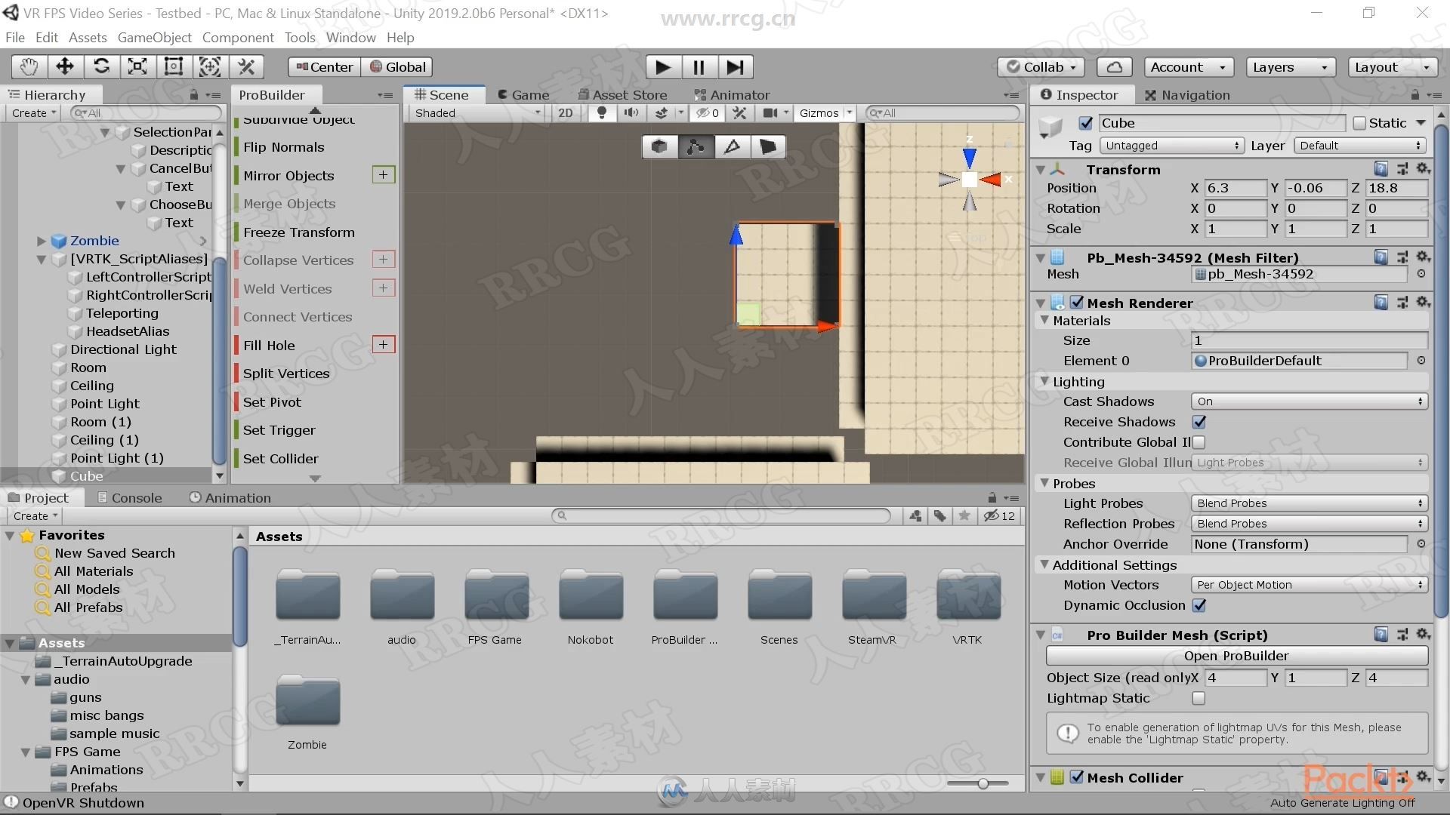
Task: Toggle Center pivot mode button
Action: [325, 67]
